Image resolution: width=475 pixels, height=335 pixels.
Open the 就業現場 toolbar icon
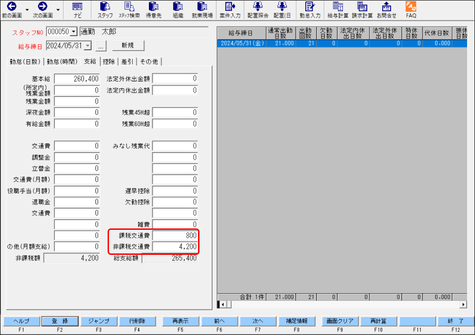coord(202,10)
